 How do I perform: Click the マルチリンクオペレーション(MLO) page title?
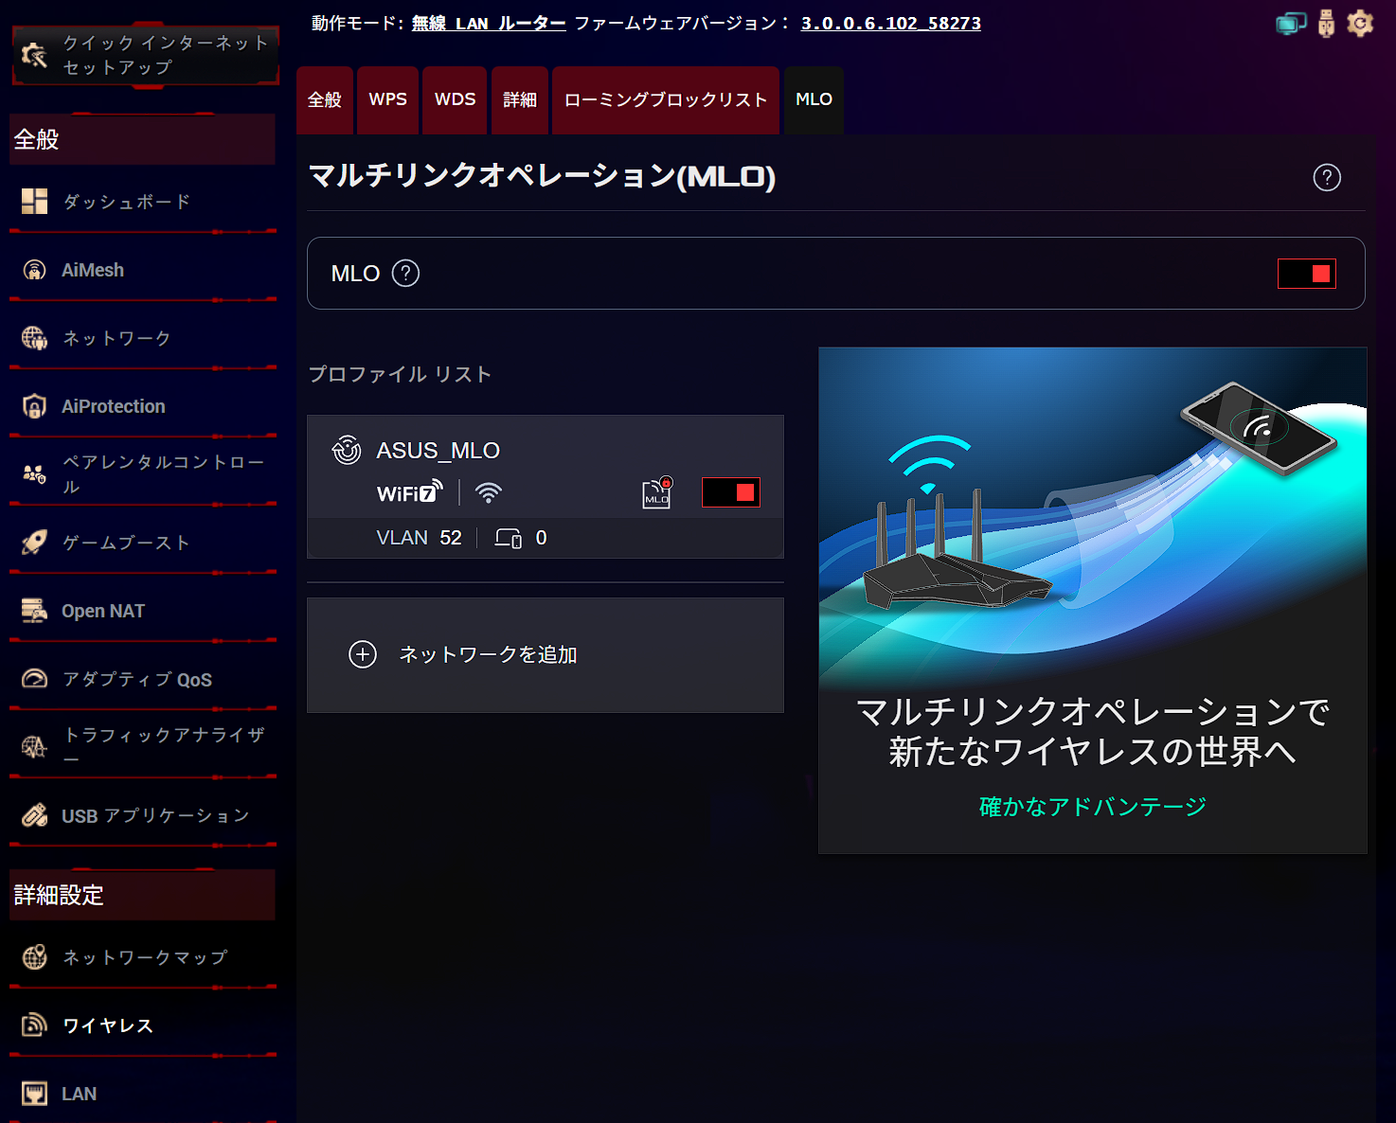543,177
